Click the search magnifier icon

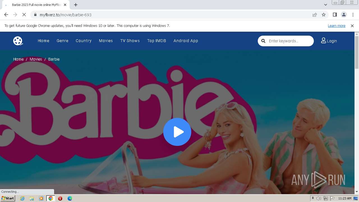[263, 41]
